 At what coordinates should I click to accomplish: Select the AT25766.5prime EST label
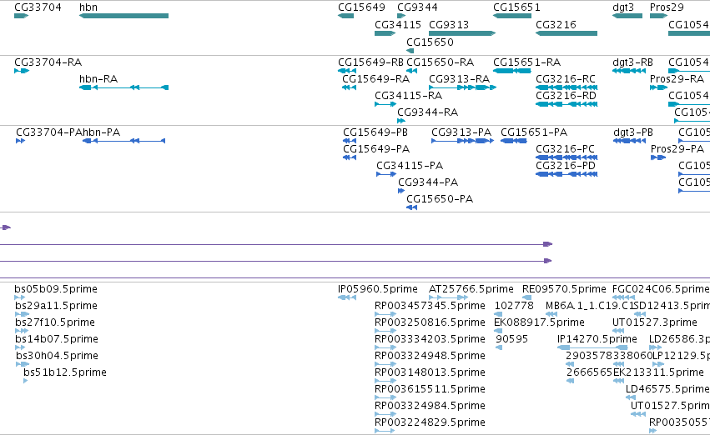471,289
